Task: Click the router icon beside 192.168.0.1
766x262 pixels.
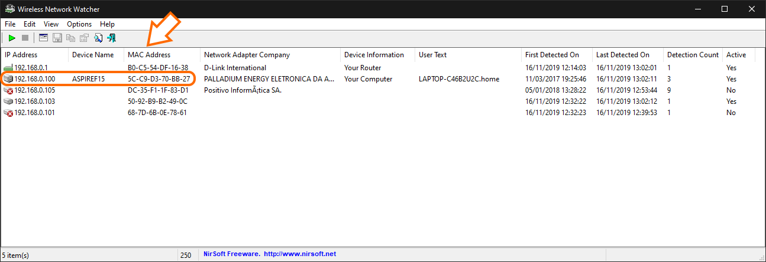Action: [8, 68]
